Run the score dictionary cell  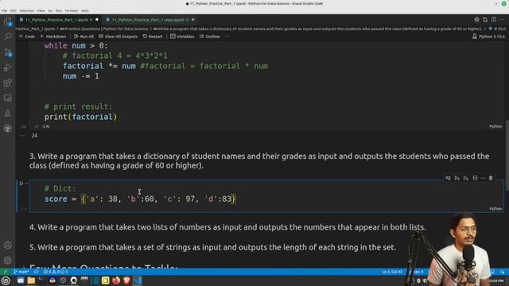(21, 184)
